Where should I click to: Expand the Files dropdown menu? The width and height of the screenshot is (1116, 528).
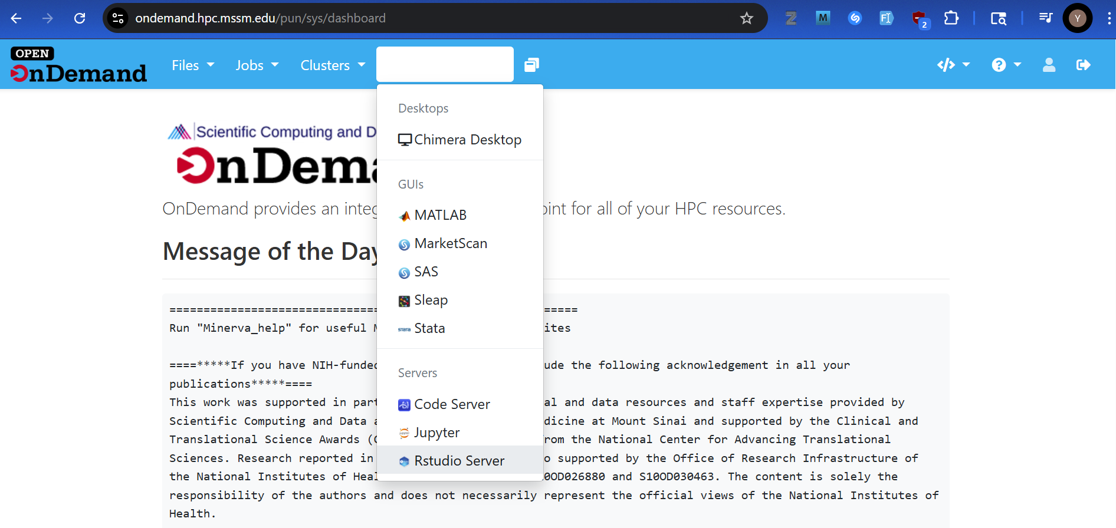(193, 65)
